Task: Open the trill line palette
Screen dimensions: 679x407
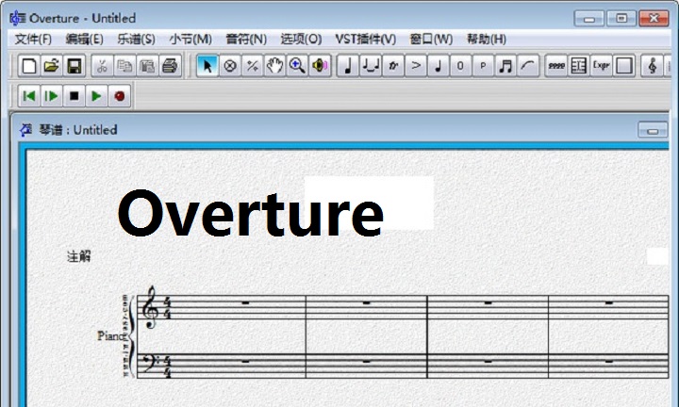Action: click(x=556, y=66)
